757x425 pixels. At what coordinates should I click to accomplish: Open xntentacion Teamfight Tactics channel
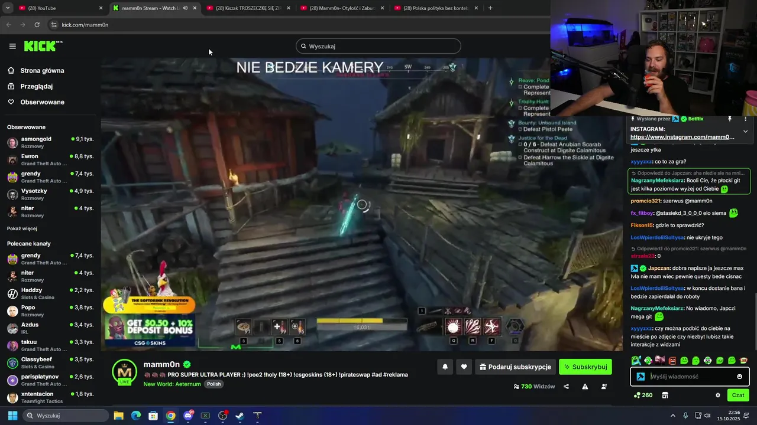pos(50,397)
